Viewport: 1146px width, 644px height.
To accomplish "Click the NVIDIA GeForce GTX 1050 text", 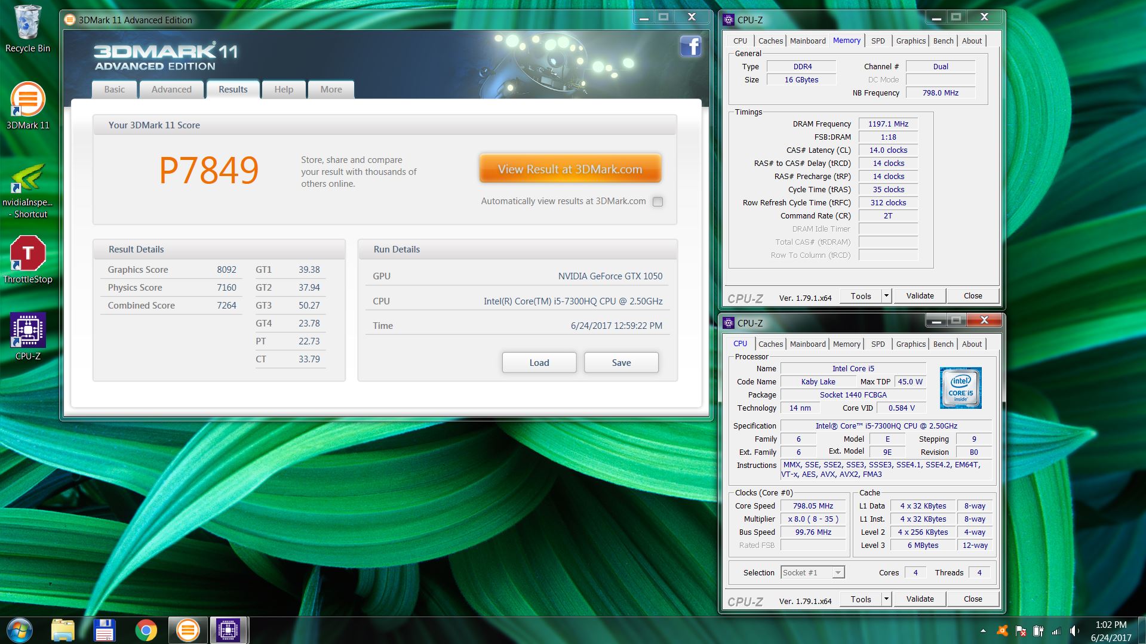I will pos(610,276).
